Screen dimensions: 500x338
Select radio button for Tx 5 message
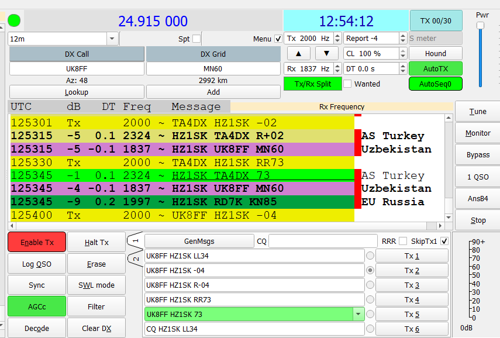click(370, 314)
